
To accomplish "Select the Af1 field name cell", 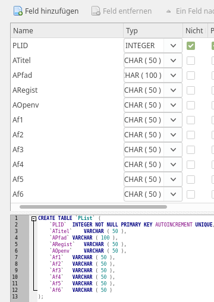I will pos(67,120).
